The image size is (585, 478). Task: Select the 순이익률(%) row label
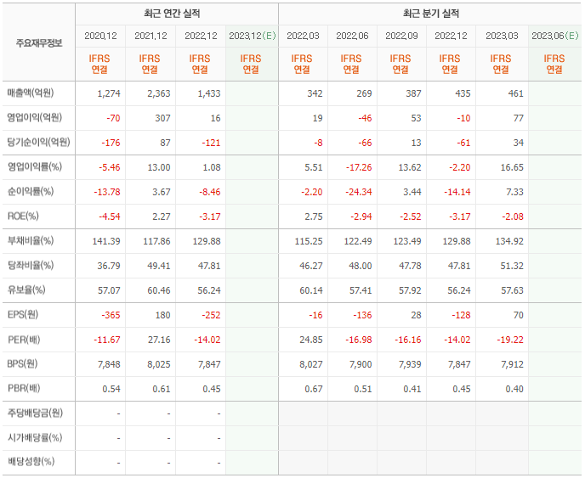point(31,192)
